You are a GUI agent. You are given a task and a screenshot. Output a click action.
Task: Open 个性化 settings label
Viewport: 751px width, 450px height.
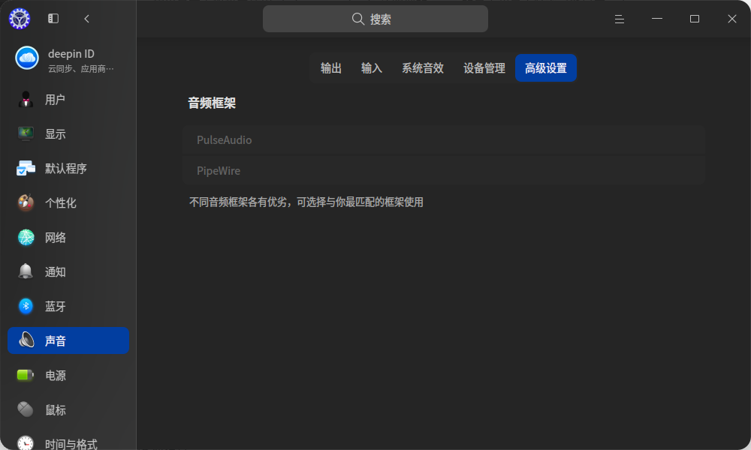60,202
